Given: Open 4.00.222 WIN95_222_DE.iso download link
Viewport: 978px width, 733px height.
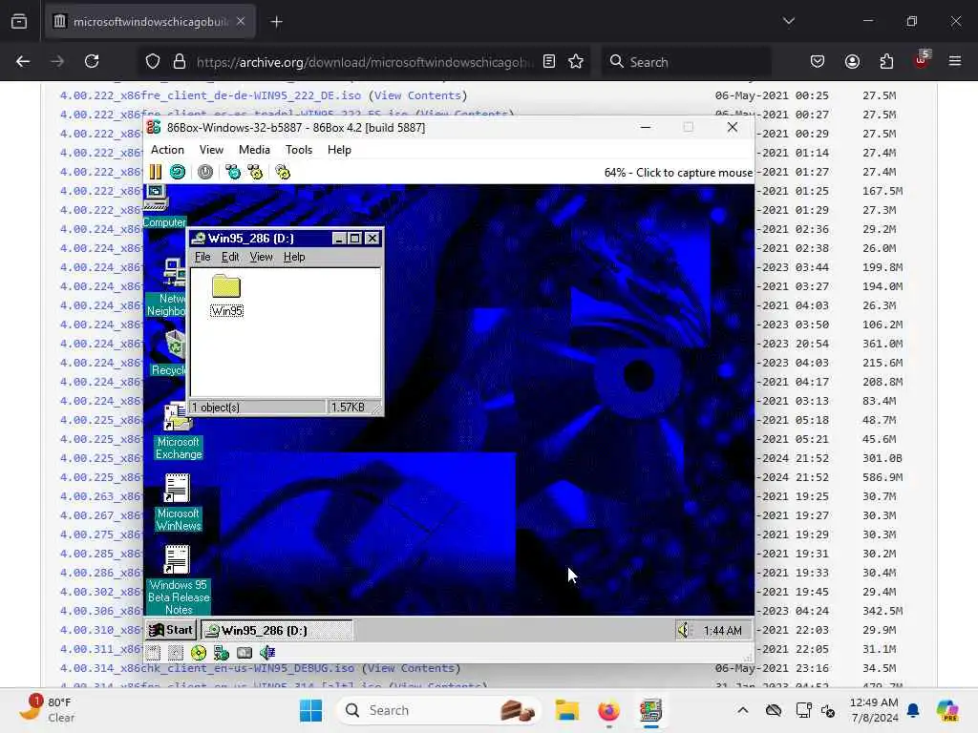Looking at the screenshot, I should click(210, 95).
